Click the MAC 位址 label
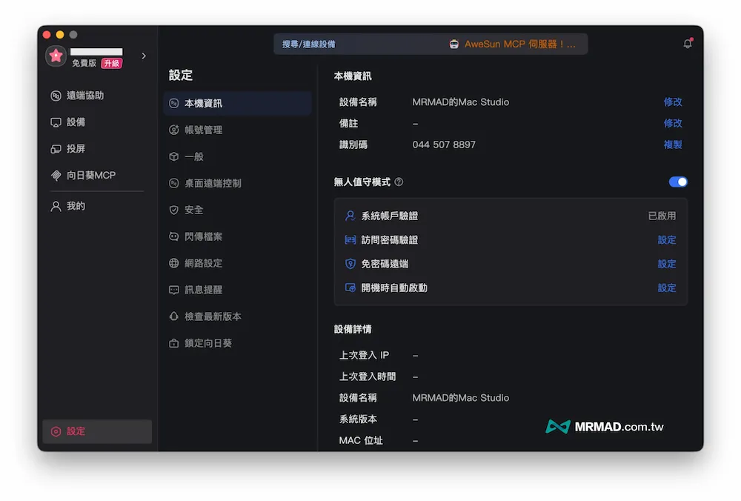This screenshot has height=501, width=741. [x=361, y=440]
